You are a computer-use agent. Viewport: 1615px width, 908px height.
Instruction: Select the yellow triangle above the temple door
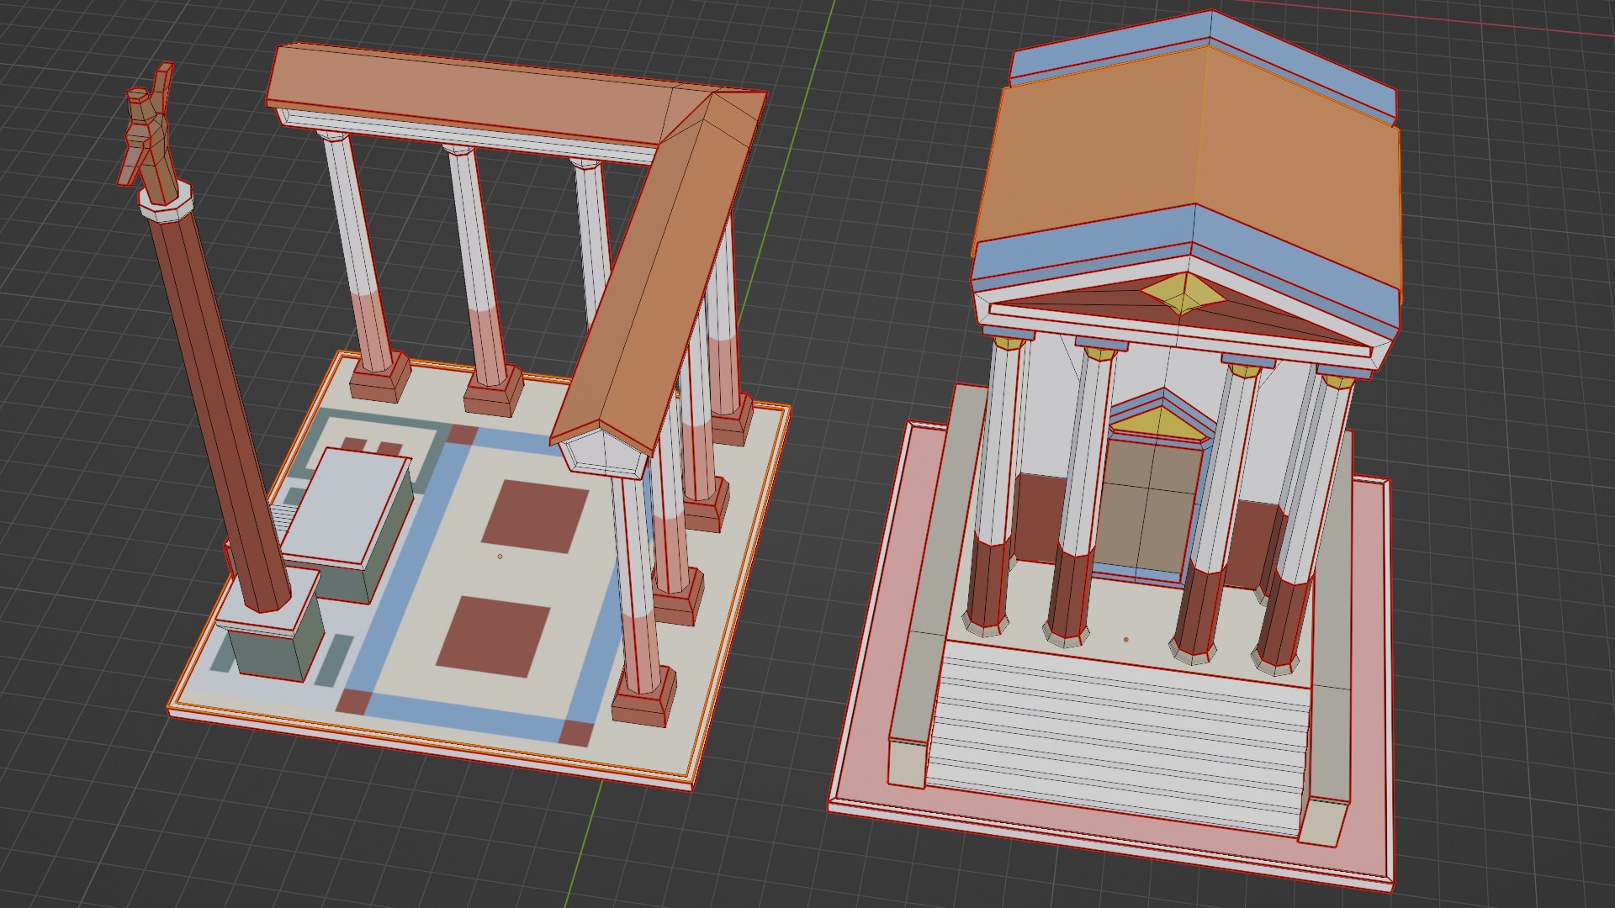(x=1162, y=424)
